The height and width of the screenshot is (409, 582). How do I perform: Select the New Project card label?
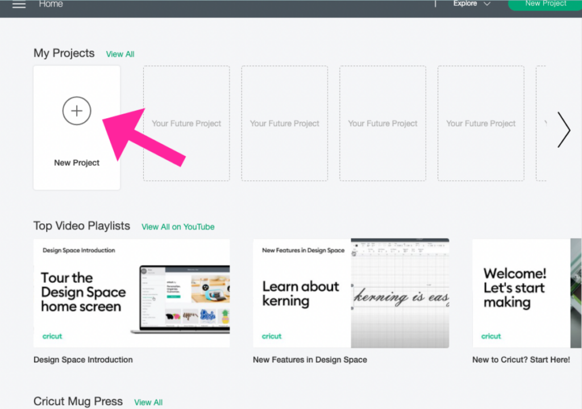pos(77,163)
